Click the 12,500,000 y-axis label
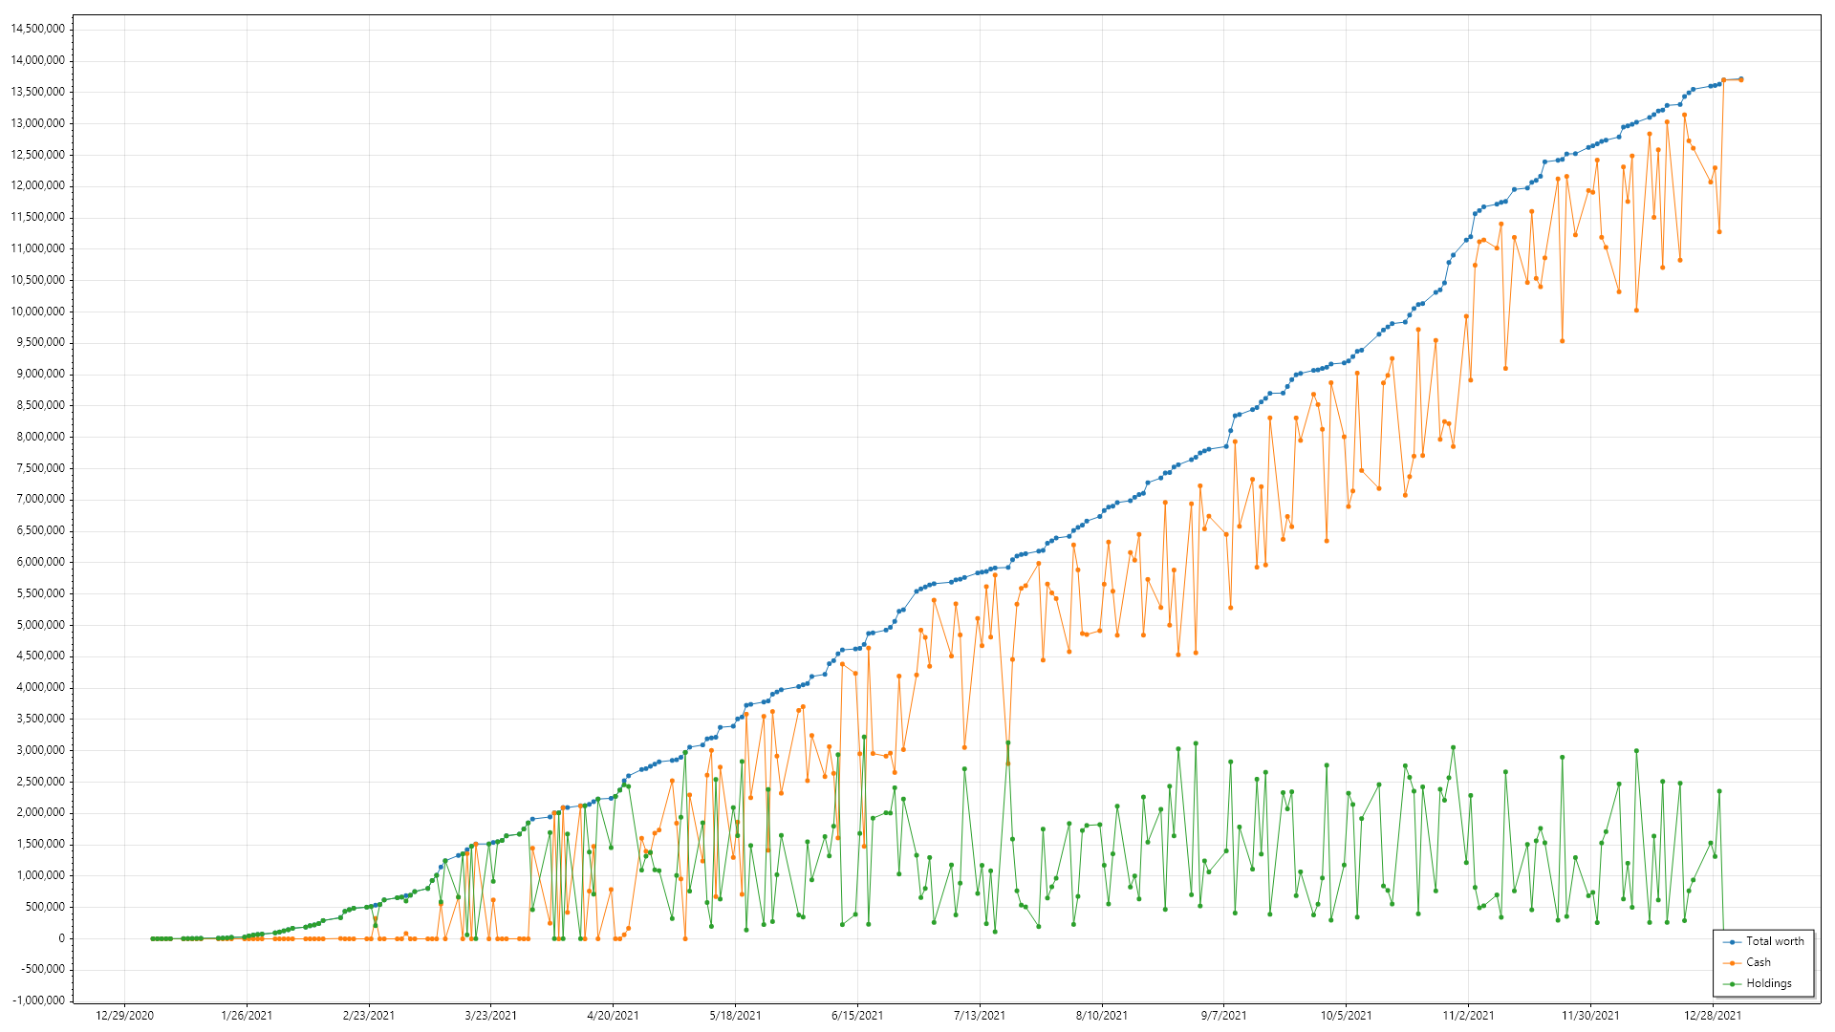 click(x=38, y=155)
